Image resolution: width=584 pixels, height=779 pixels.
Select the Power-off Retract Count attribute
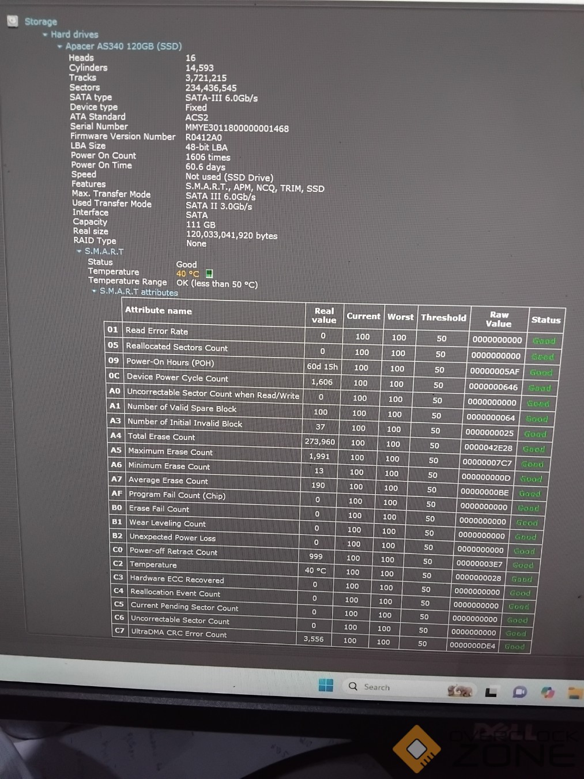174,551
